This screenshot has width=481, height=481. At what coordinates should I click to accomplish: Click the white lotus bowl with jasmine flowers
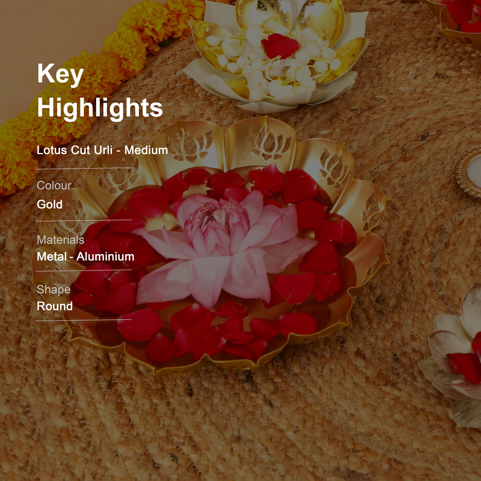[276, 55]
